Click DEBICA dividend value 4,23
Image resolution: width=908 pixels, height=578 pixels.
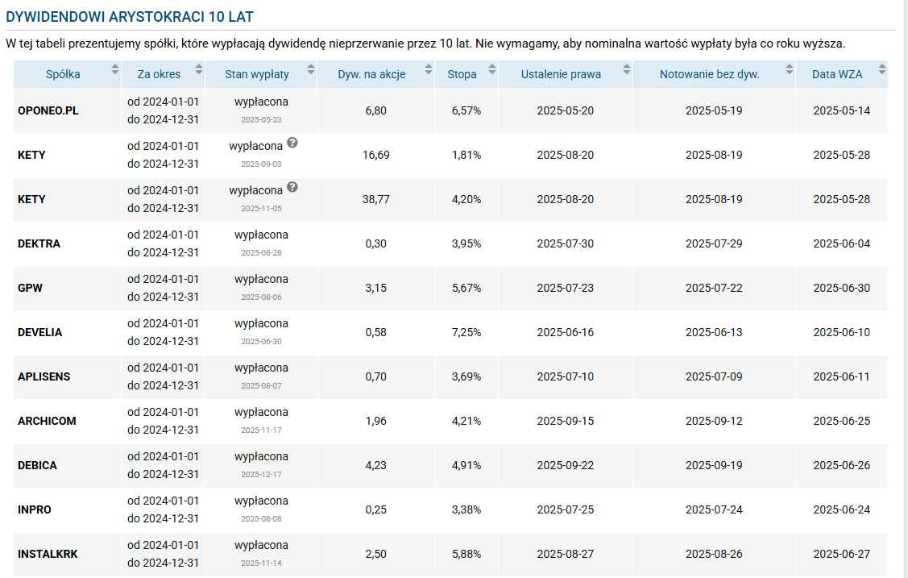pyautogui.click(x=375, y=466)
